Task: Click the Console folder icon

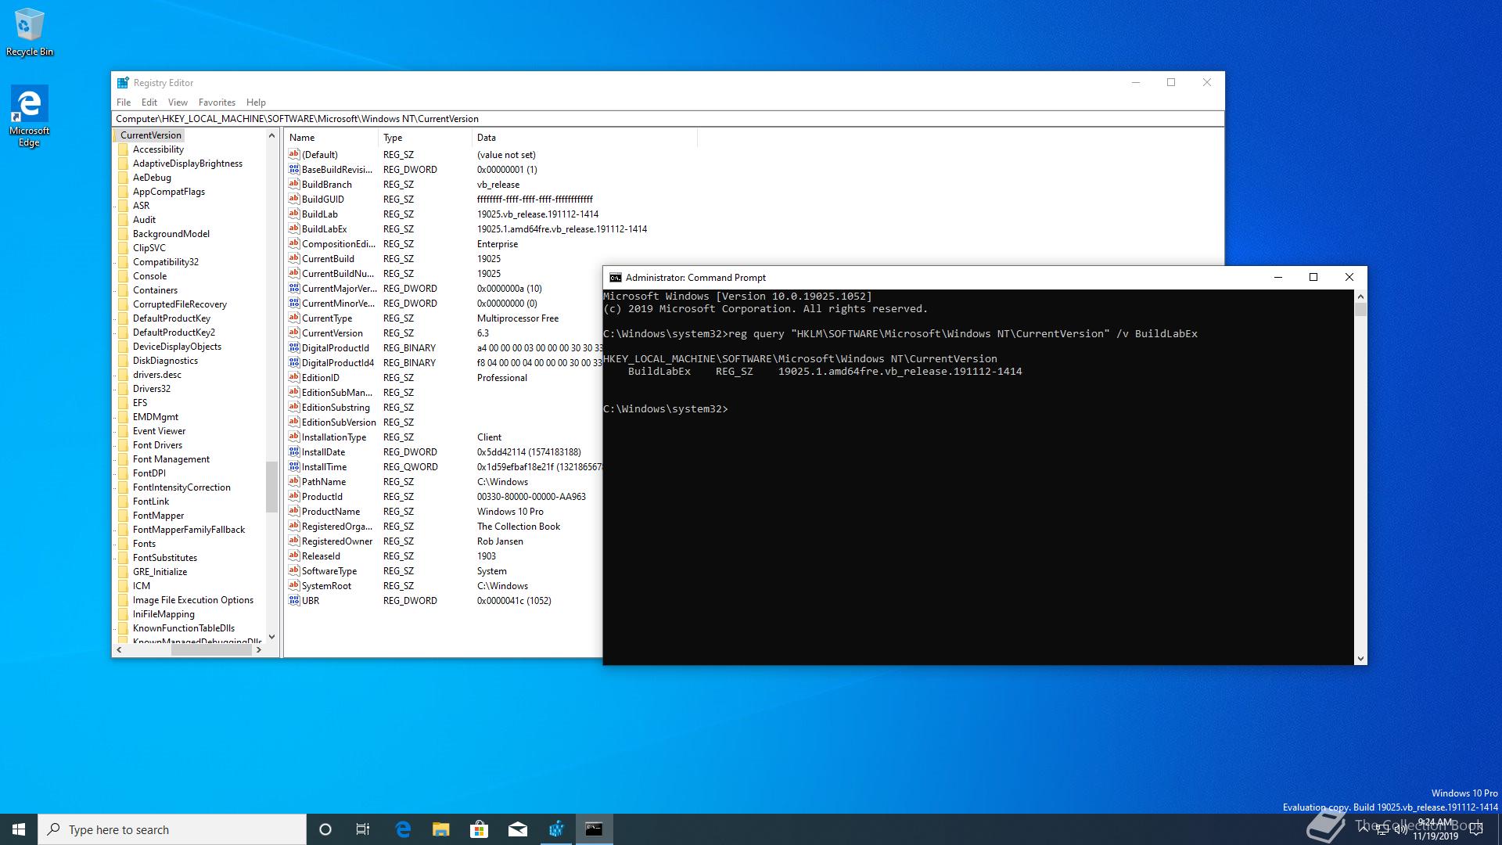Action: click(x=124, y=276)
